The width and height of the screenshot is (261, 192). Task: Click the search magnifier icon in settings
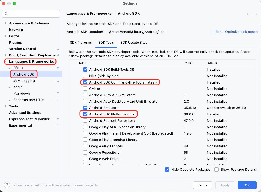click(7, 14)
